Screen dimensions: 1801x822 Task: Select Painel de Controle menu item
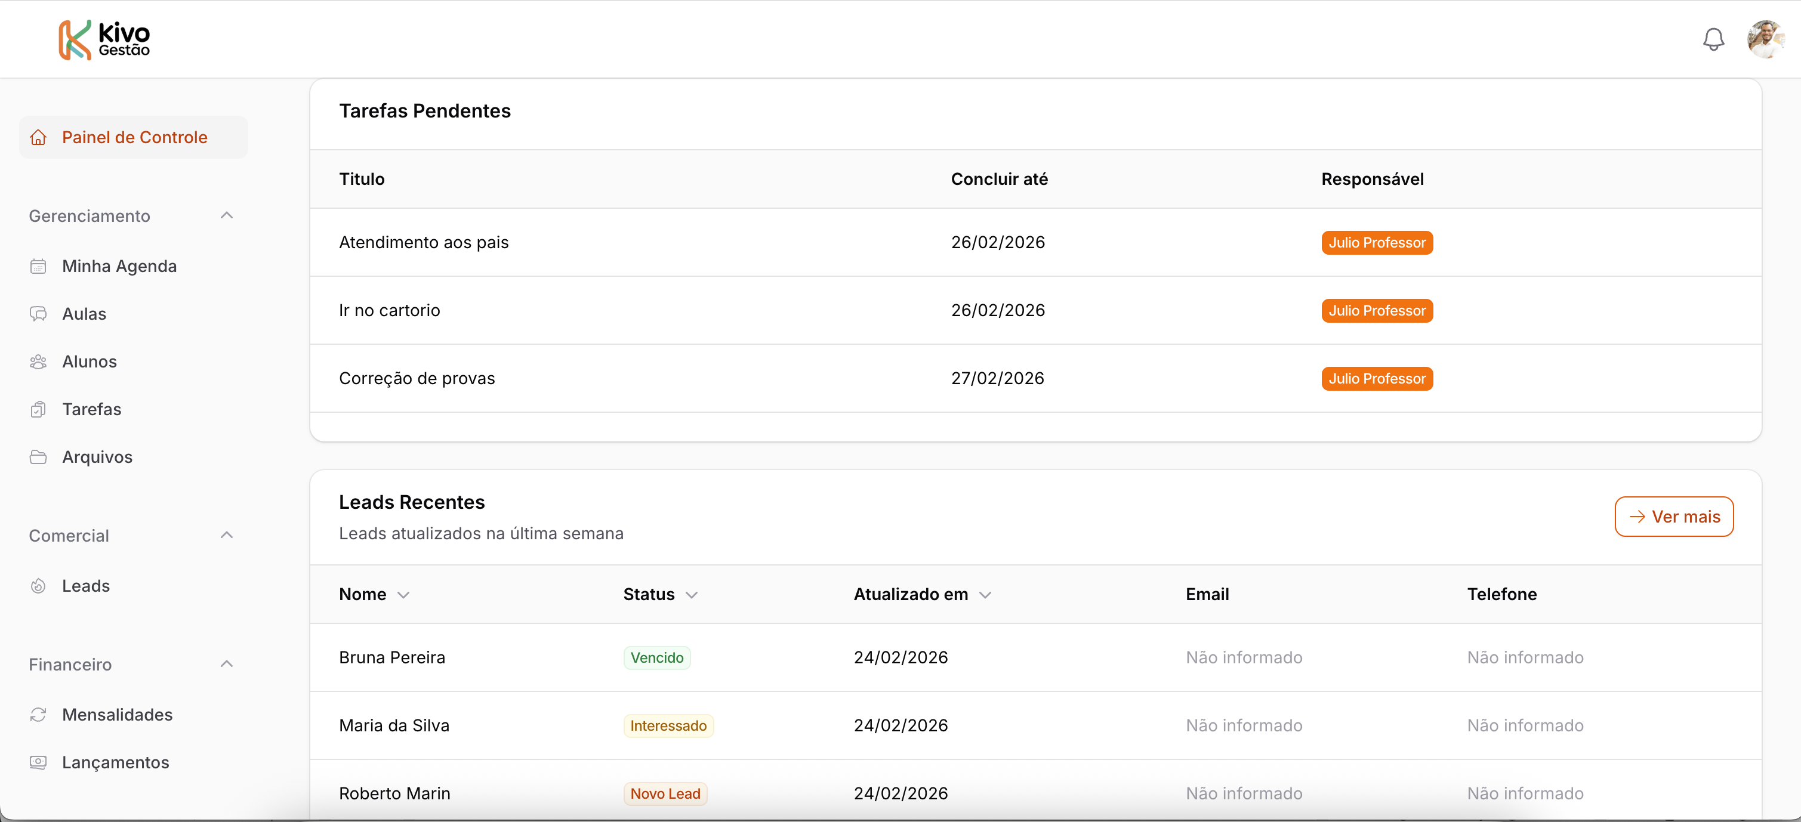click(x=134, y=137)
